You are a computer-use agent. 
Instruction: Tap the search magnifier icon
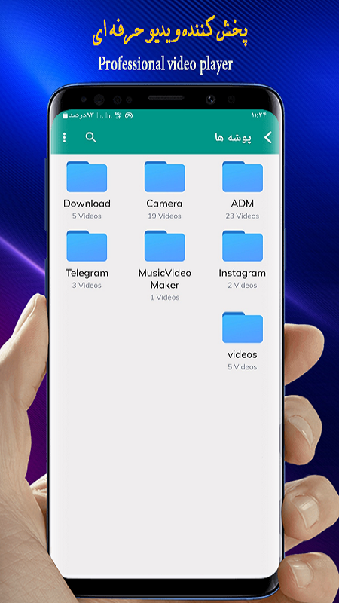pyautogui.click(x=90, y=137)
